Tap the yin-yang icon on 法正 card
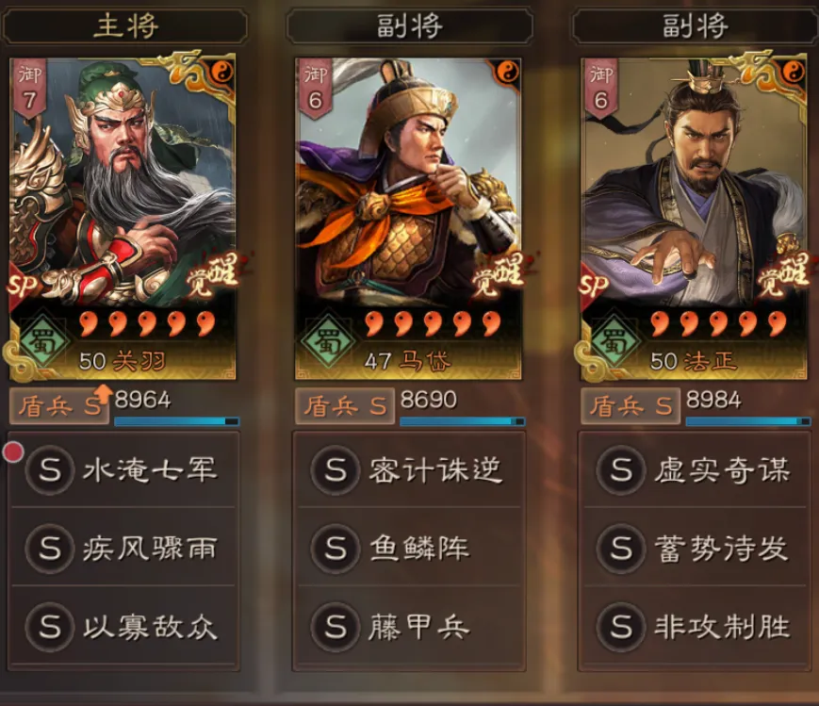The image size is (819, 706). click(x=794, y=71)
